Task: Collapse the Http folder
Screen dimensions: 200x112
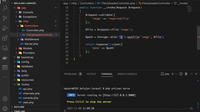Action: click(x=16, y=21)
